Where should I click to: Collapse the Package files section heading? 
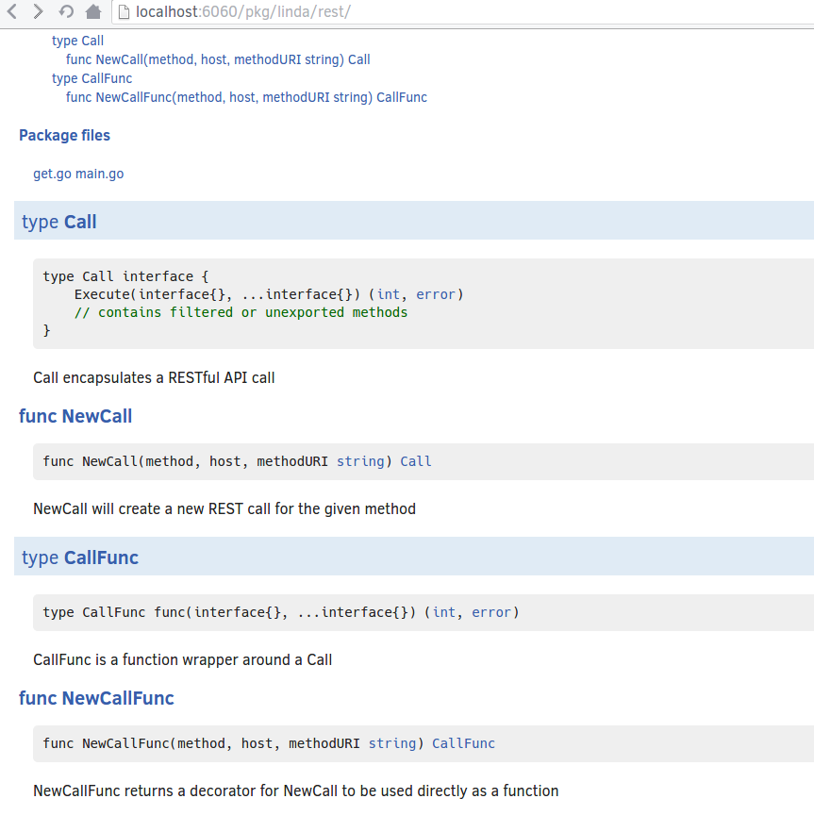click(65, 135)
